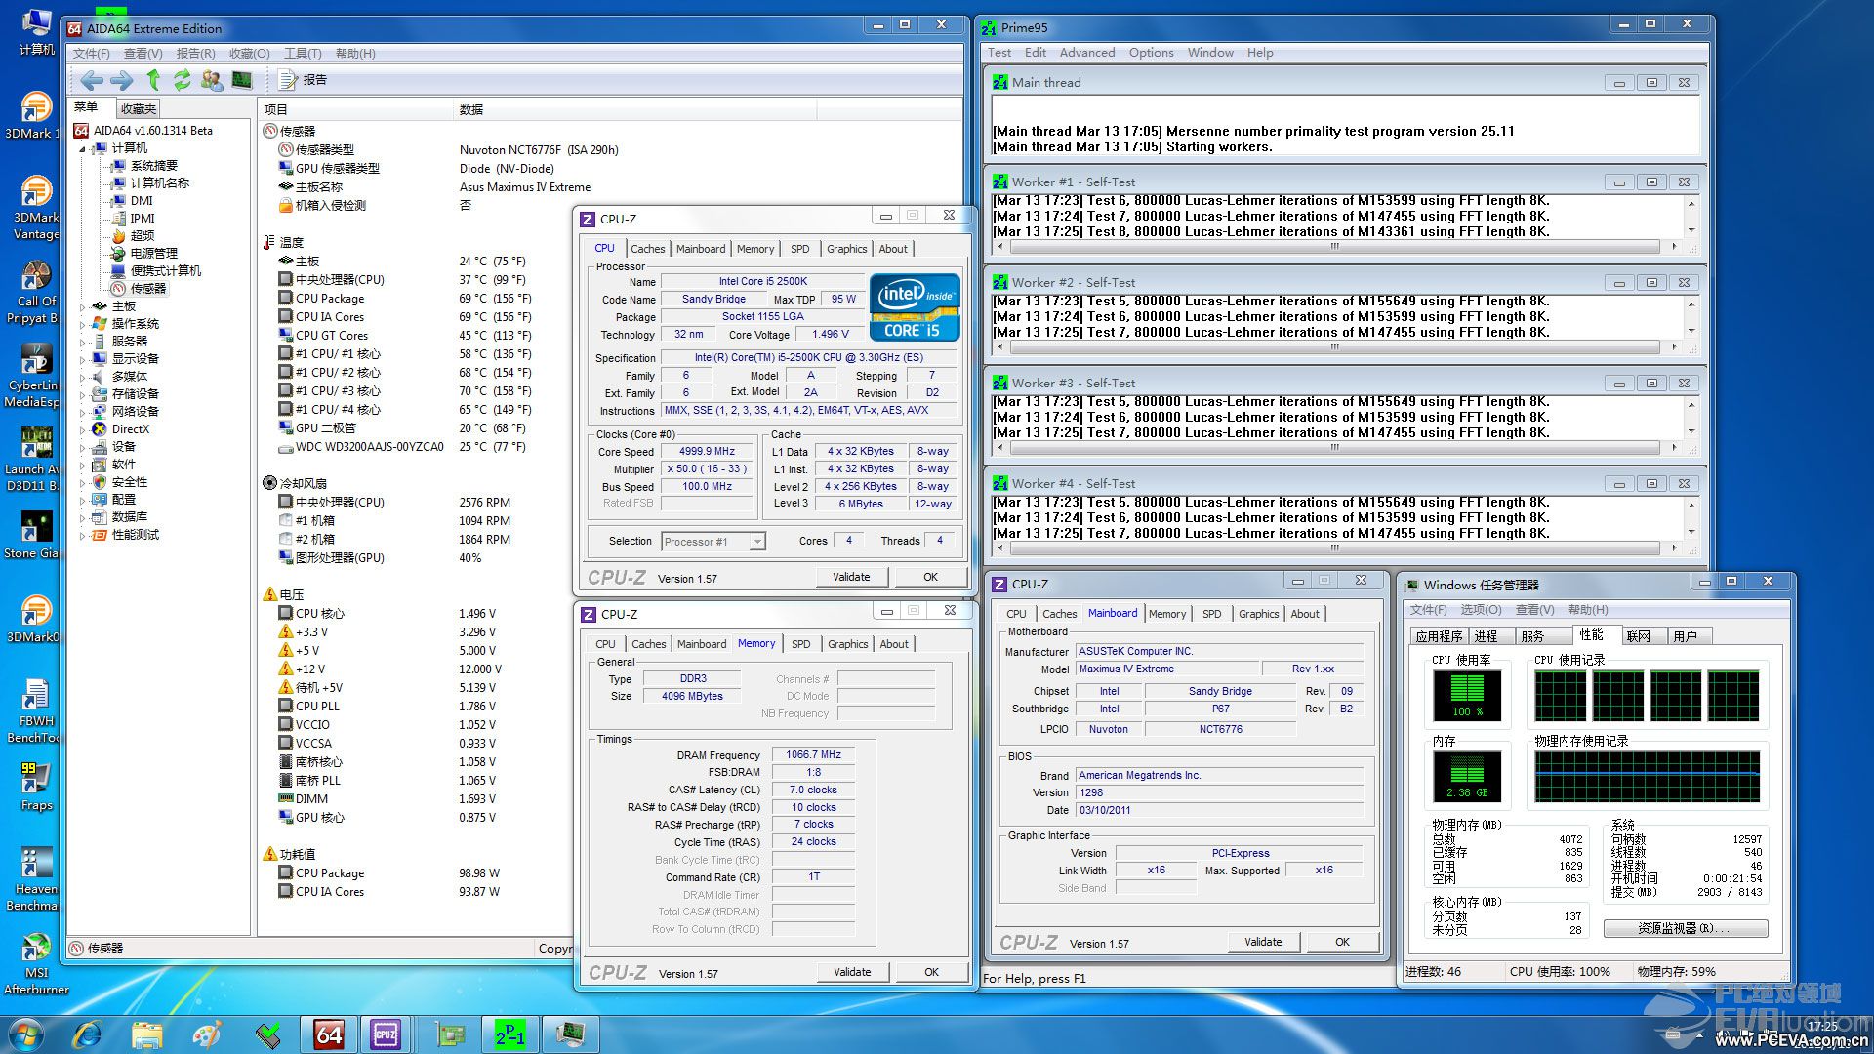Viewport: 1874px width, 1054px height.
Task: Click the AIDA64 red 64 taskbar icon
Action: (x=329, y=1034)
